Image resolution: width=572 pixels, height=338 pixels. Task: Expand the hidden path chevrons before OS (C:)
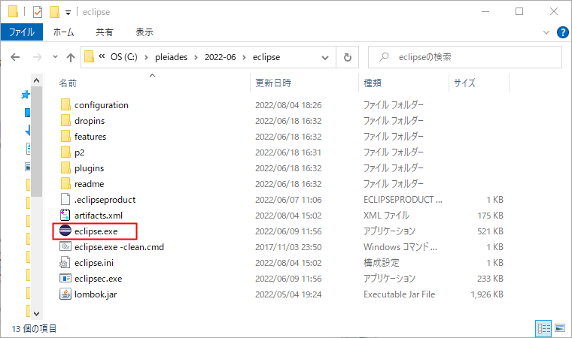102,56
